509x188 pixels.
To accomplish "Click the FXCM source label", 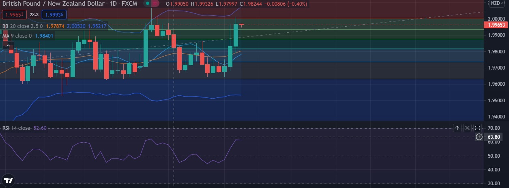I will (129, 4).
